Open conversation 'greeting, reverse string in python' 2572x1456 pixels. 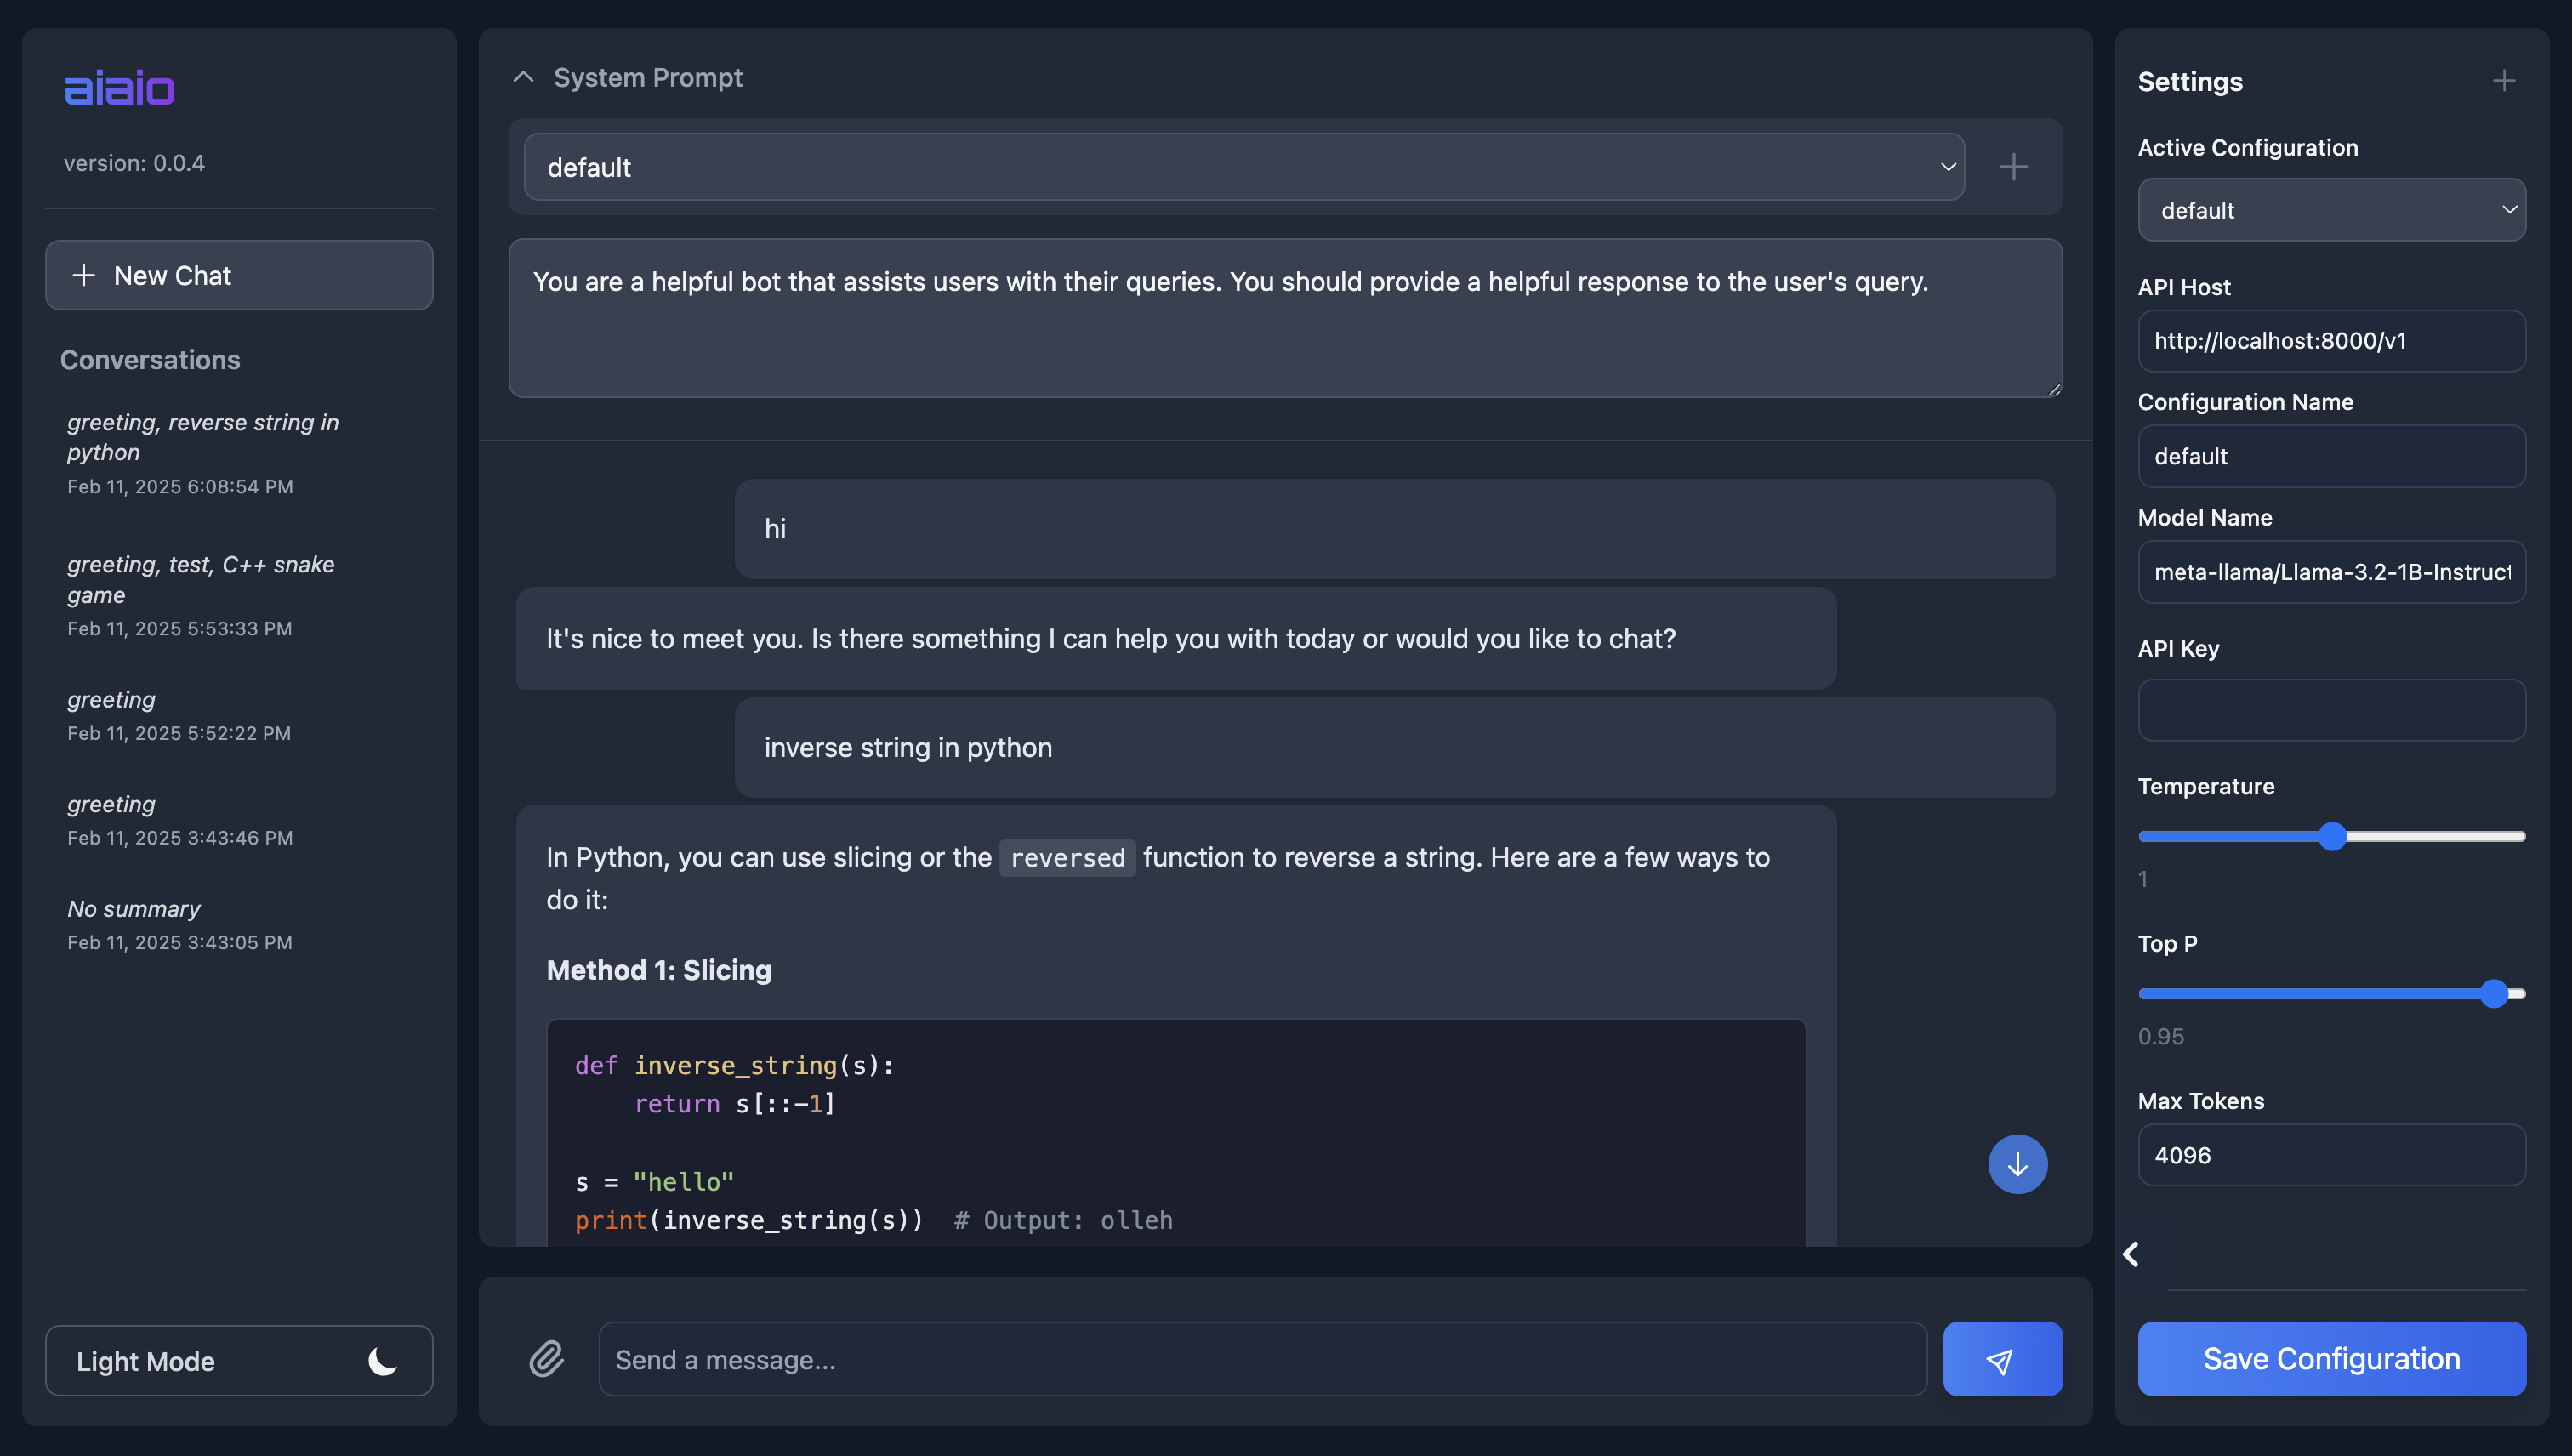203,453
